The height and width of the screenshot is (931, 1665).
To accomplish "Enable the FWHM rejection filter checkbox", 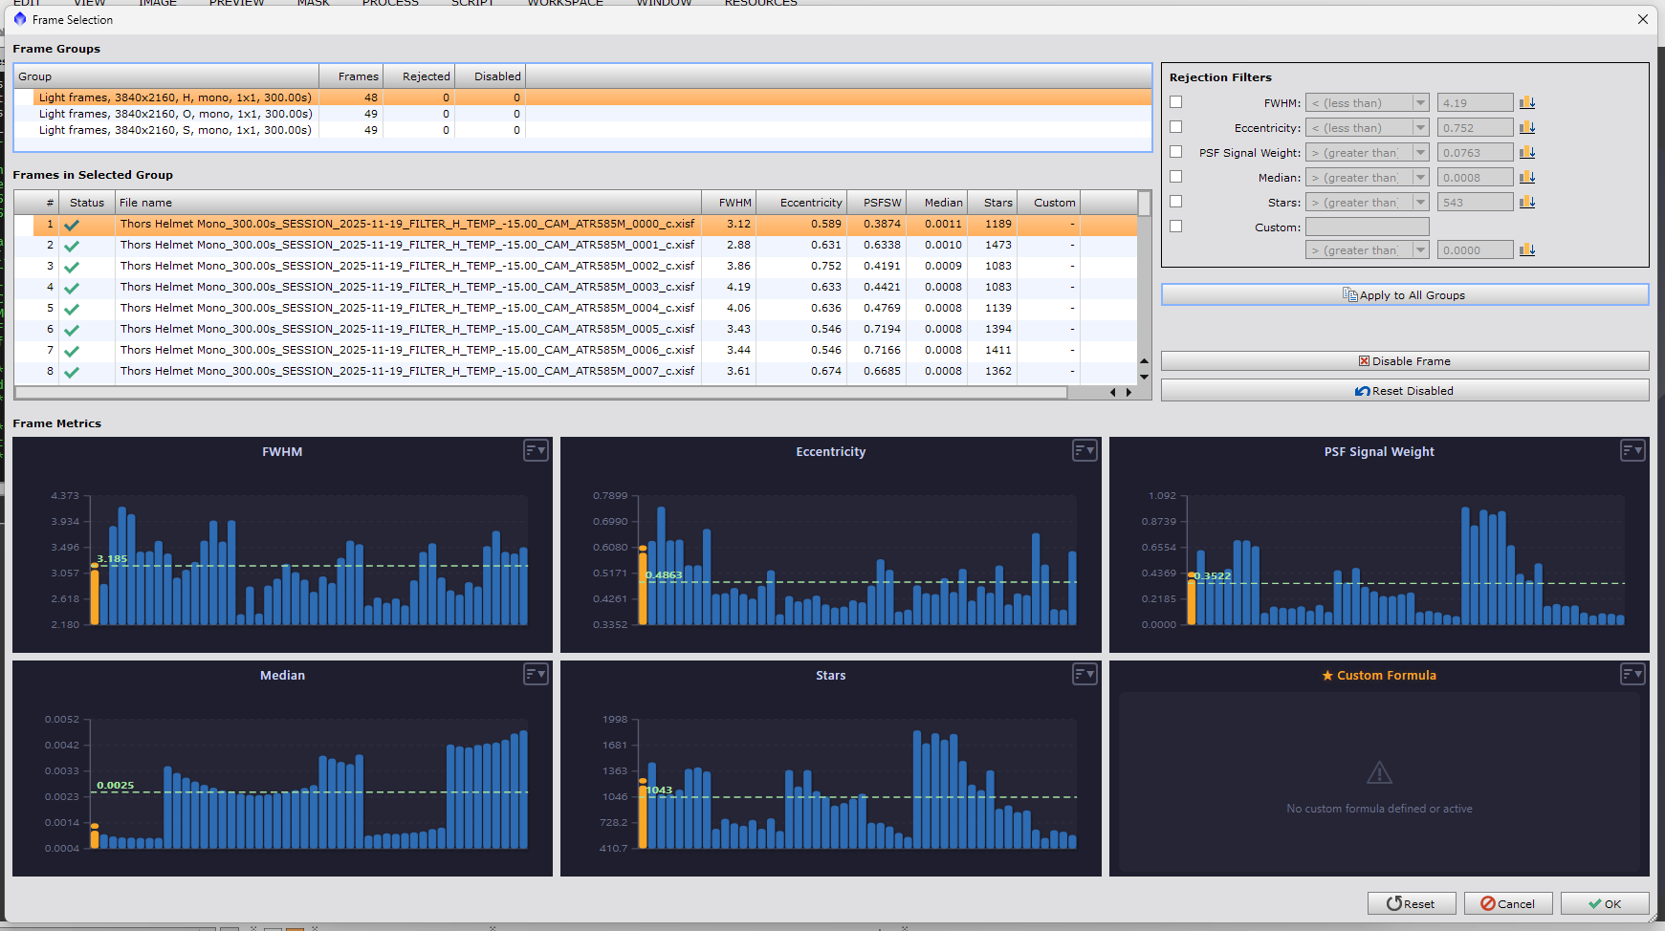I will [1176, 102].
